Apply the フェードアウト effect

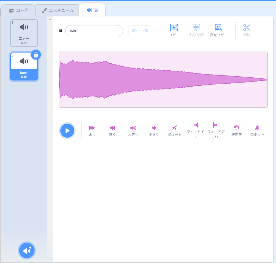216,131
